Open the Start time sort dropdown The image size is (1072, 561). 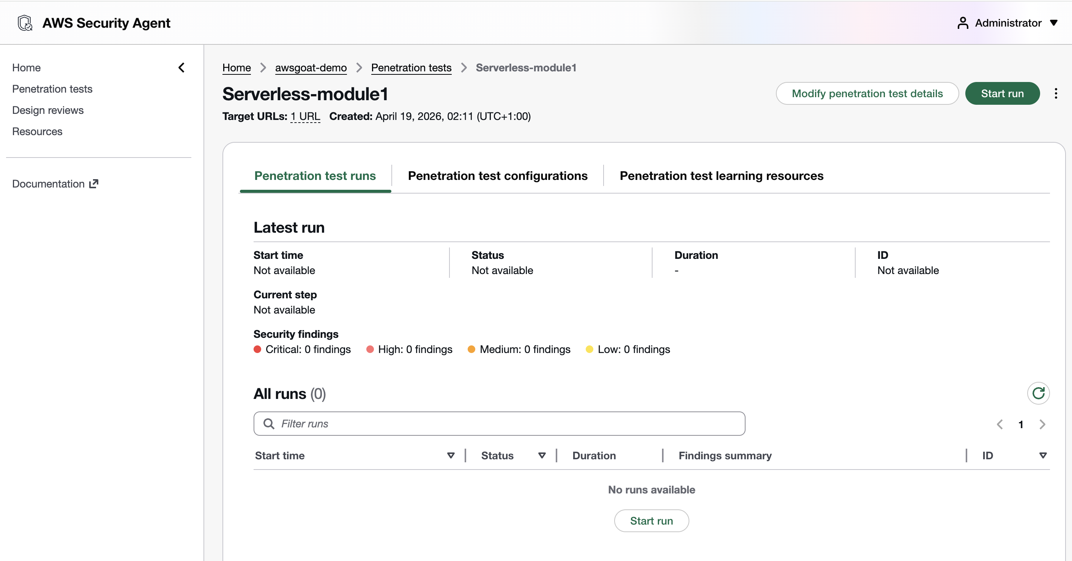click(451, 455)
